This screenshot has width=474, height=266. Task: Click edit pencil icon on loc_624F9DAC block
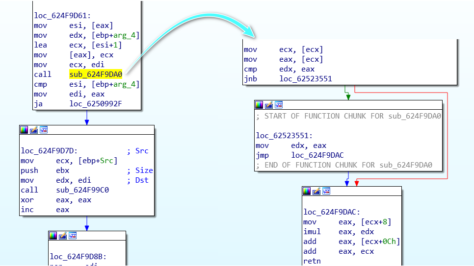pyautogui.click(x=316, y=191)
